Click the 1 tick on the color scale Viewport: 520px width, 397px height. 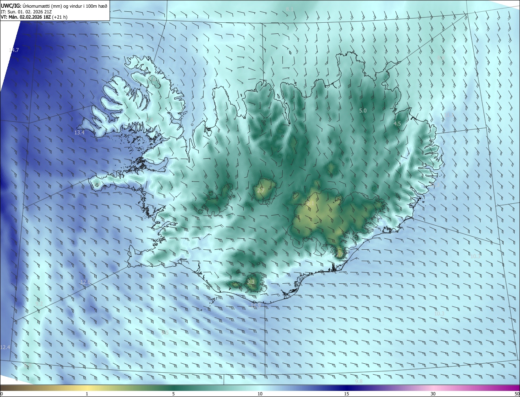click(87, 394)
